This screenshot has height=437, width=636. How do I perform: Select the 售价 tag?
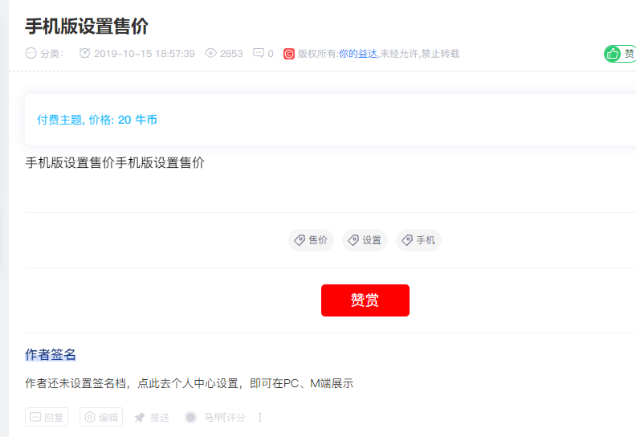coord(311,240)
